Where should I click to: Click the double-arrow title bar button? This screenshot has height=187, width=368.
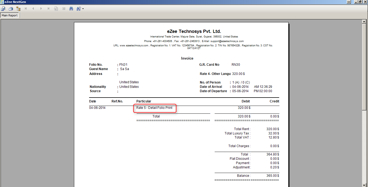(x=349, y=2)
